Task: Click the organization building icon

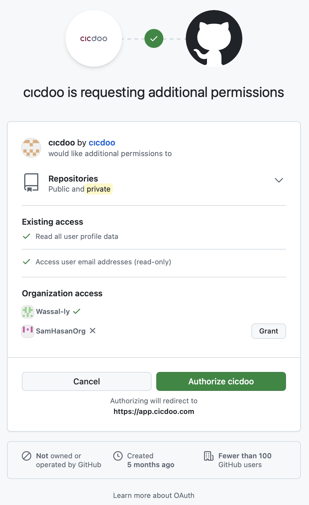Action: pos(209,456)
